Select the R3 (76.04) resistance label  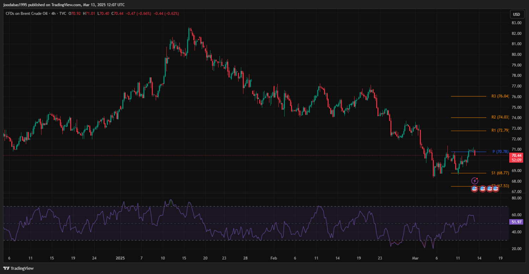(x=500, y=96)
